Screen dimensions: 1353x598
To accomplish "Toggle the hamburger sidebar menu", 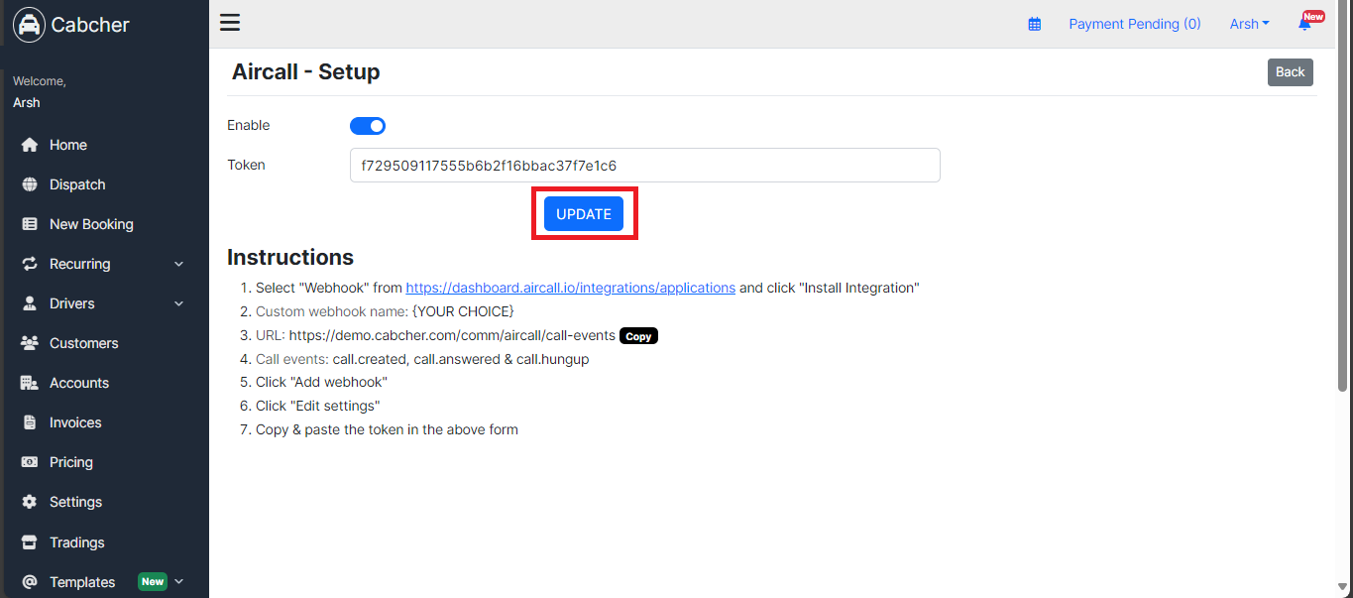I will coord(230,23).
